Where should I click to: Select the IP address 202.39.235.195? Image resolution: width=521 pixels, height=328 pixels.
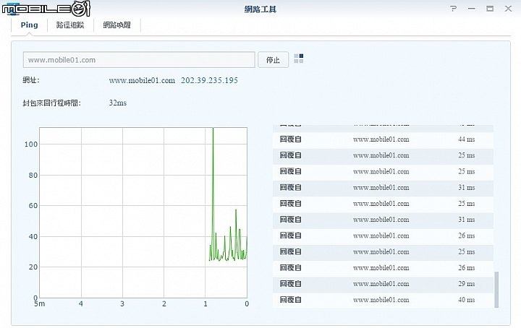tap(209, 80)
